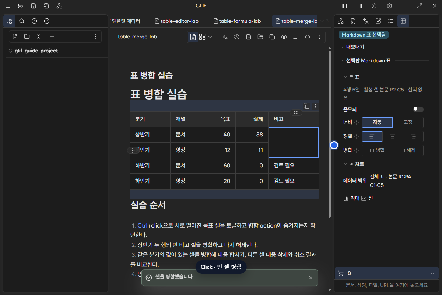442x295 pixels.
Task: Click the outline lines icon in editor toolbar
Action: click(x=295, y=37)
